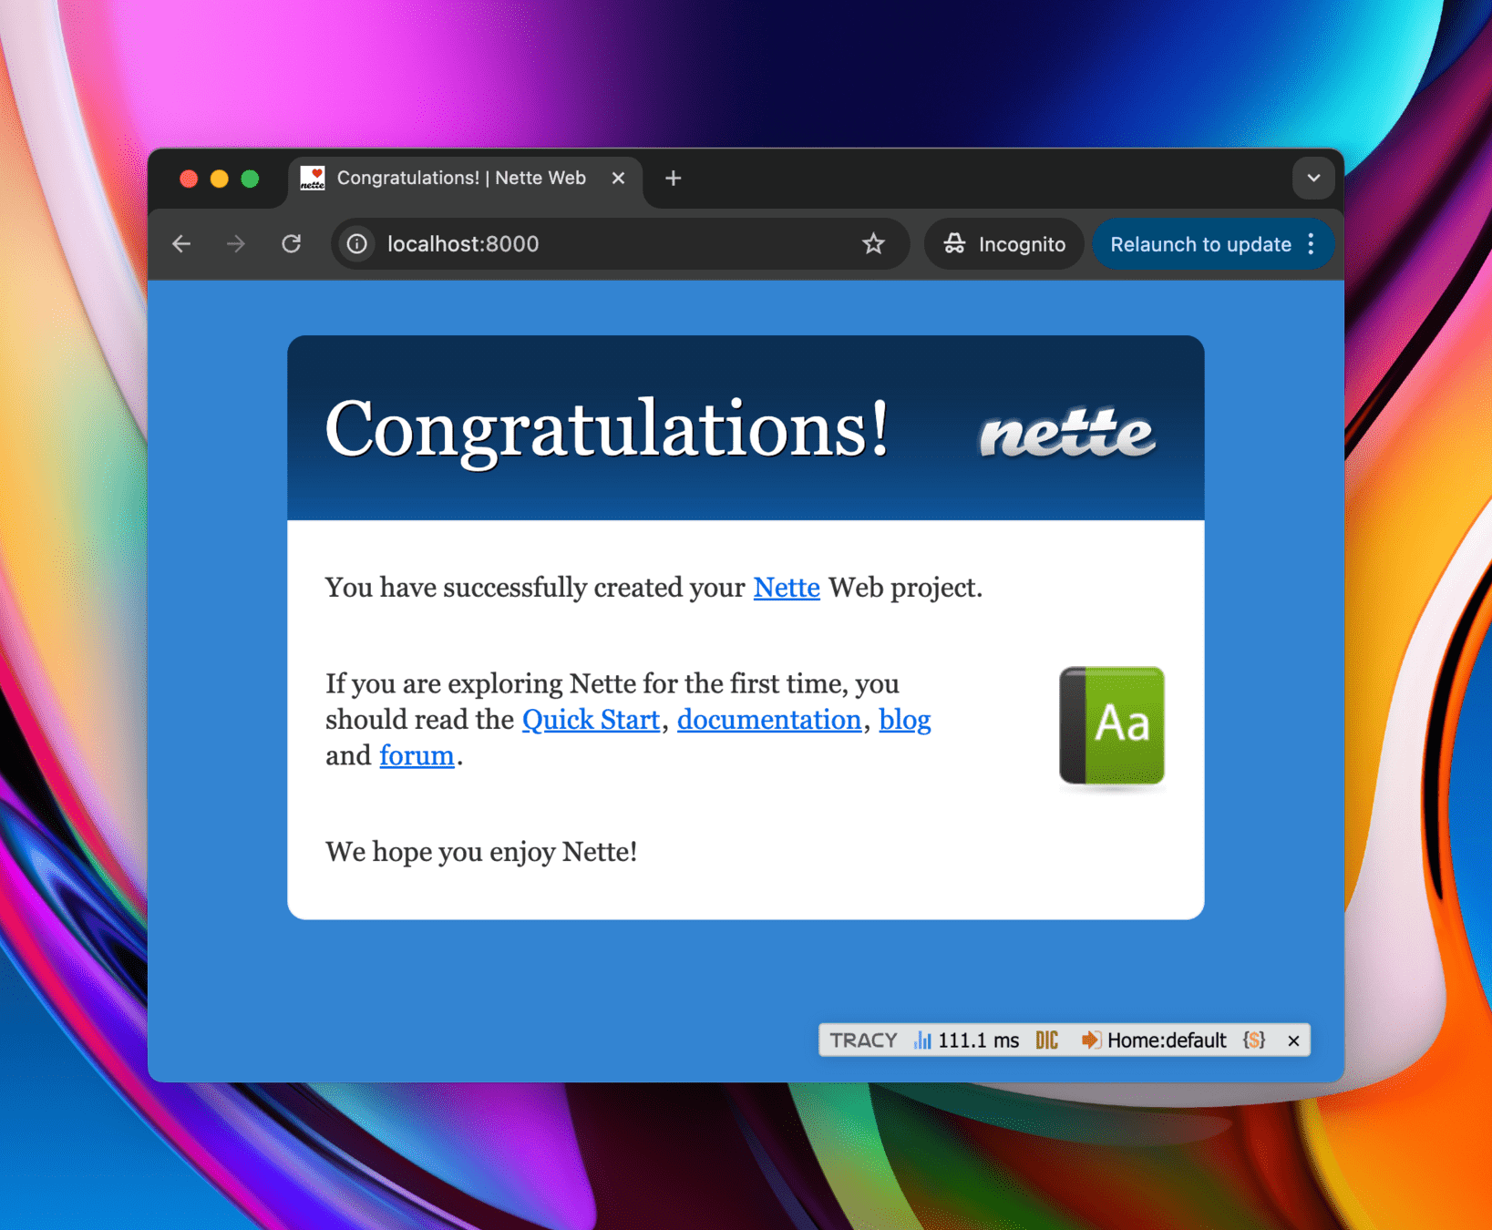Open Tracy 111.1 ms execution time panel

pyautogui.click(x=966, y=1040)
